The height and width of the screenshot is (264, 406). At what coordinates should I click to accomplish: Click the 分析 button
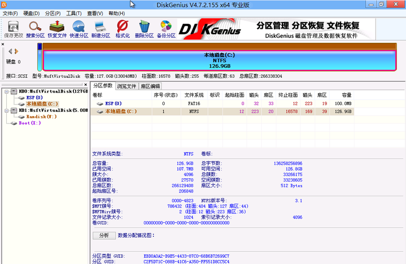coord(104,235)
